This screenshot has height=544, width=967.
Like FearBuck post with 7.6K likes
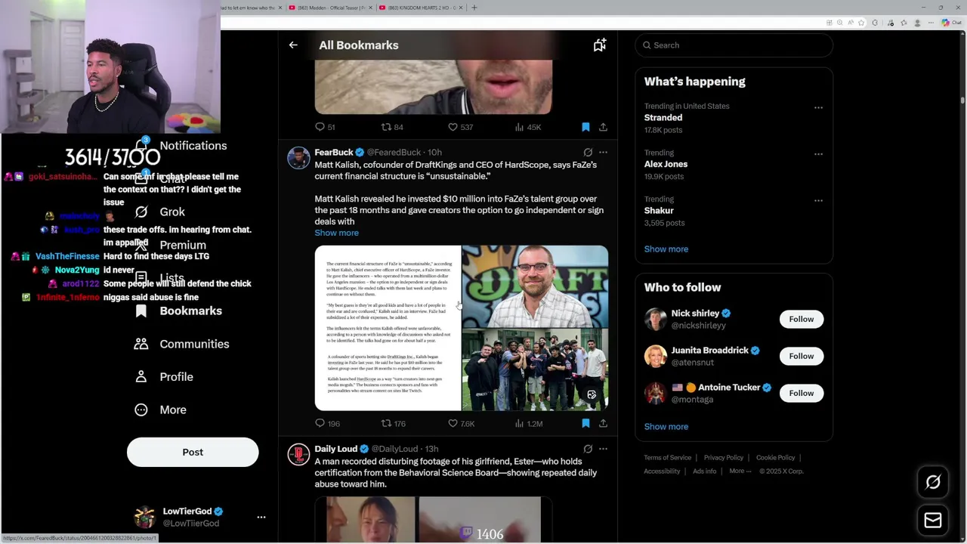461,424
